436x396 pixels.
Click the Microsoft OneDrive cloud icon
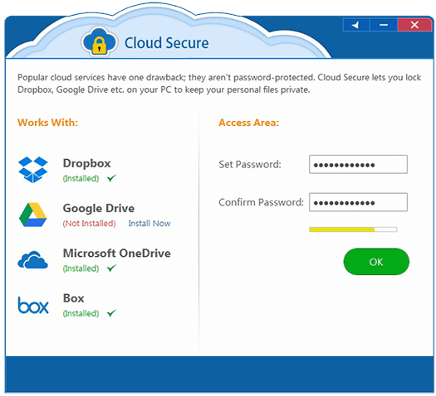pyautogui.click(x=33, y=260)
